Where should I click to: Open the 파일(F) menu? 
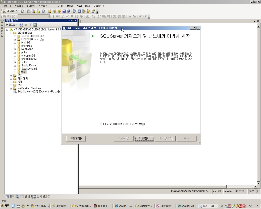7,6
